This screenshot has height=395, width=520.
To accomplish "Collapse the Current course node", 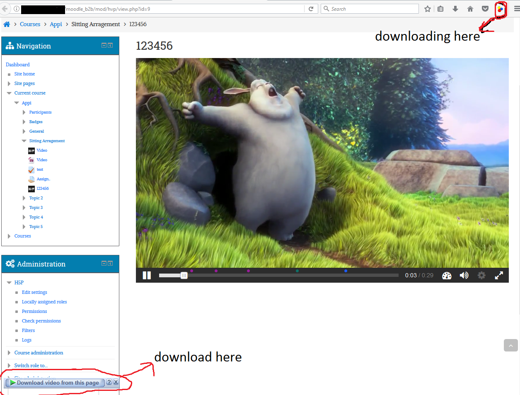I will coord(9,93).
